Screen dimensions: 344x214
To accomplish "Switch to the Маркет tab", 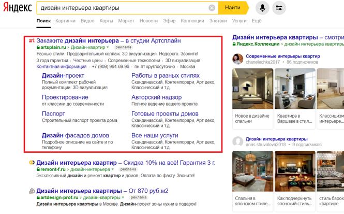I will [126, 21].
